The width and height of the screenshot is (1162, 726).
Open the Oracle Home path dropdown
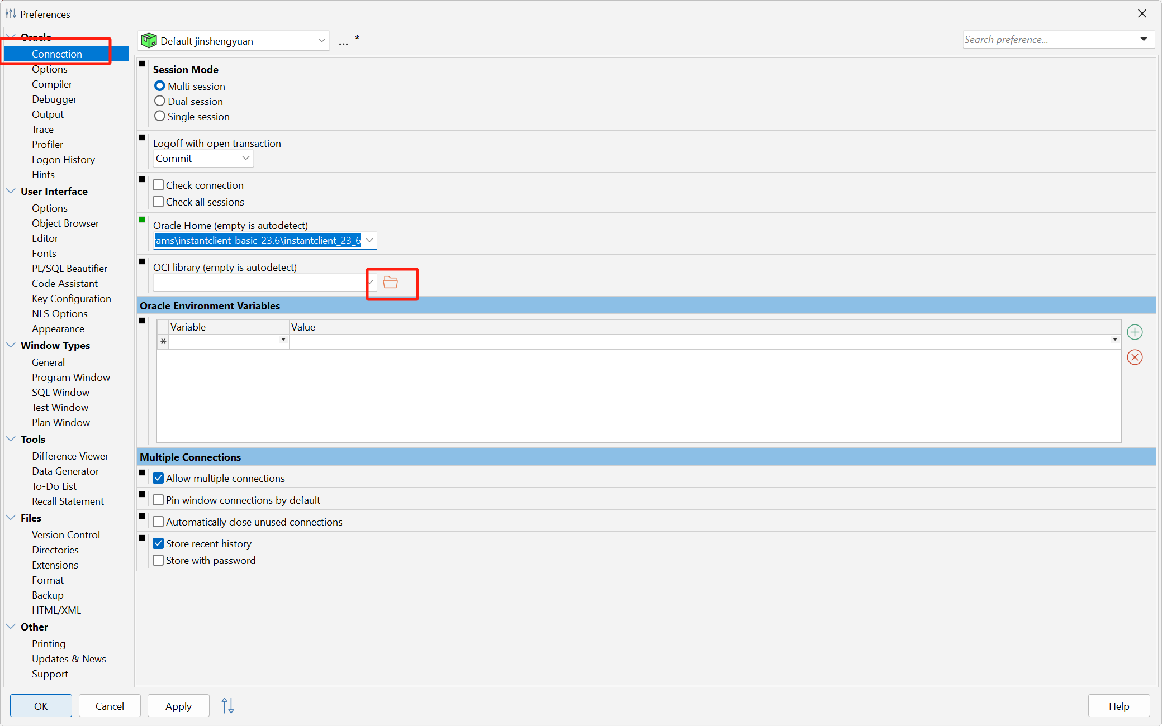tap(369, 241)
